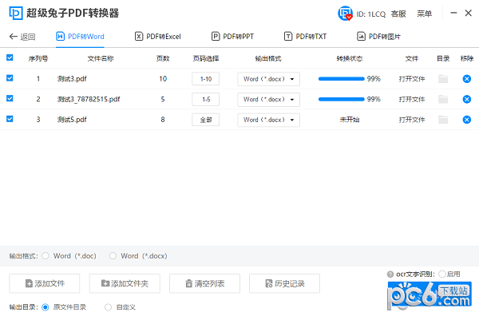This screenshot has height=320, width=479.
Task: Click the ID: 1LCQ account text
Action: coord(371,14)
